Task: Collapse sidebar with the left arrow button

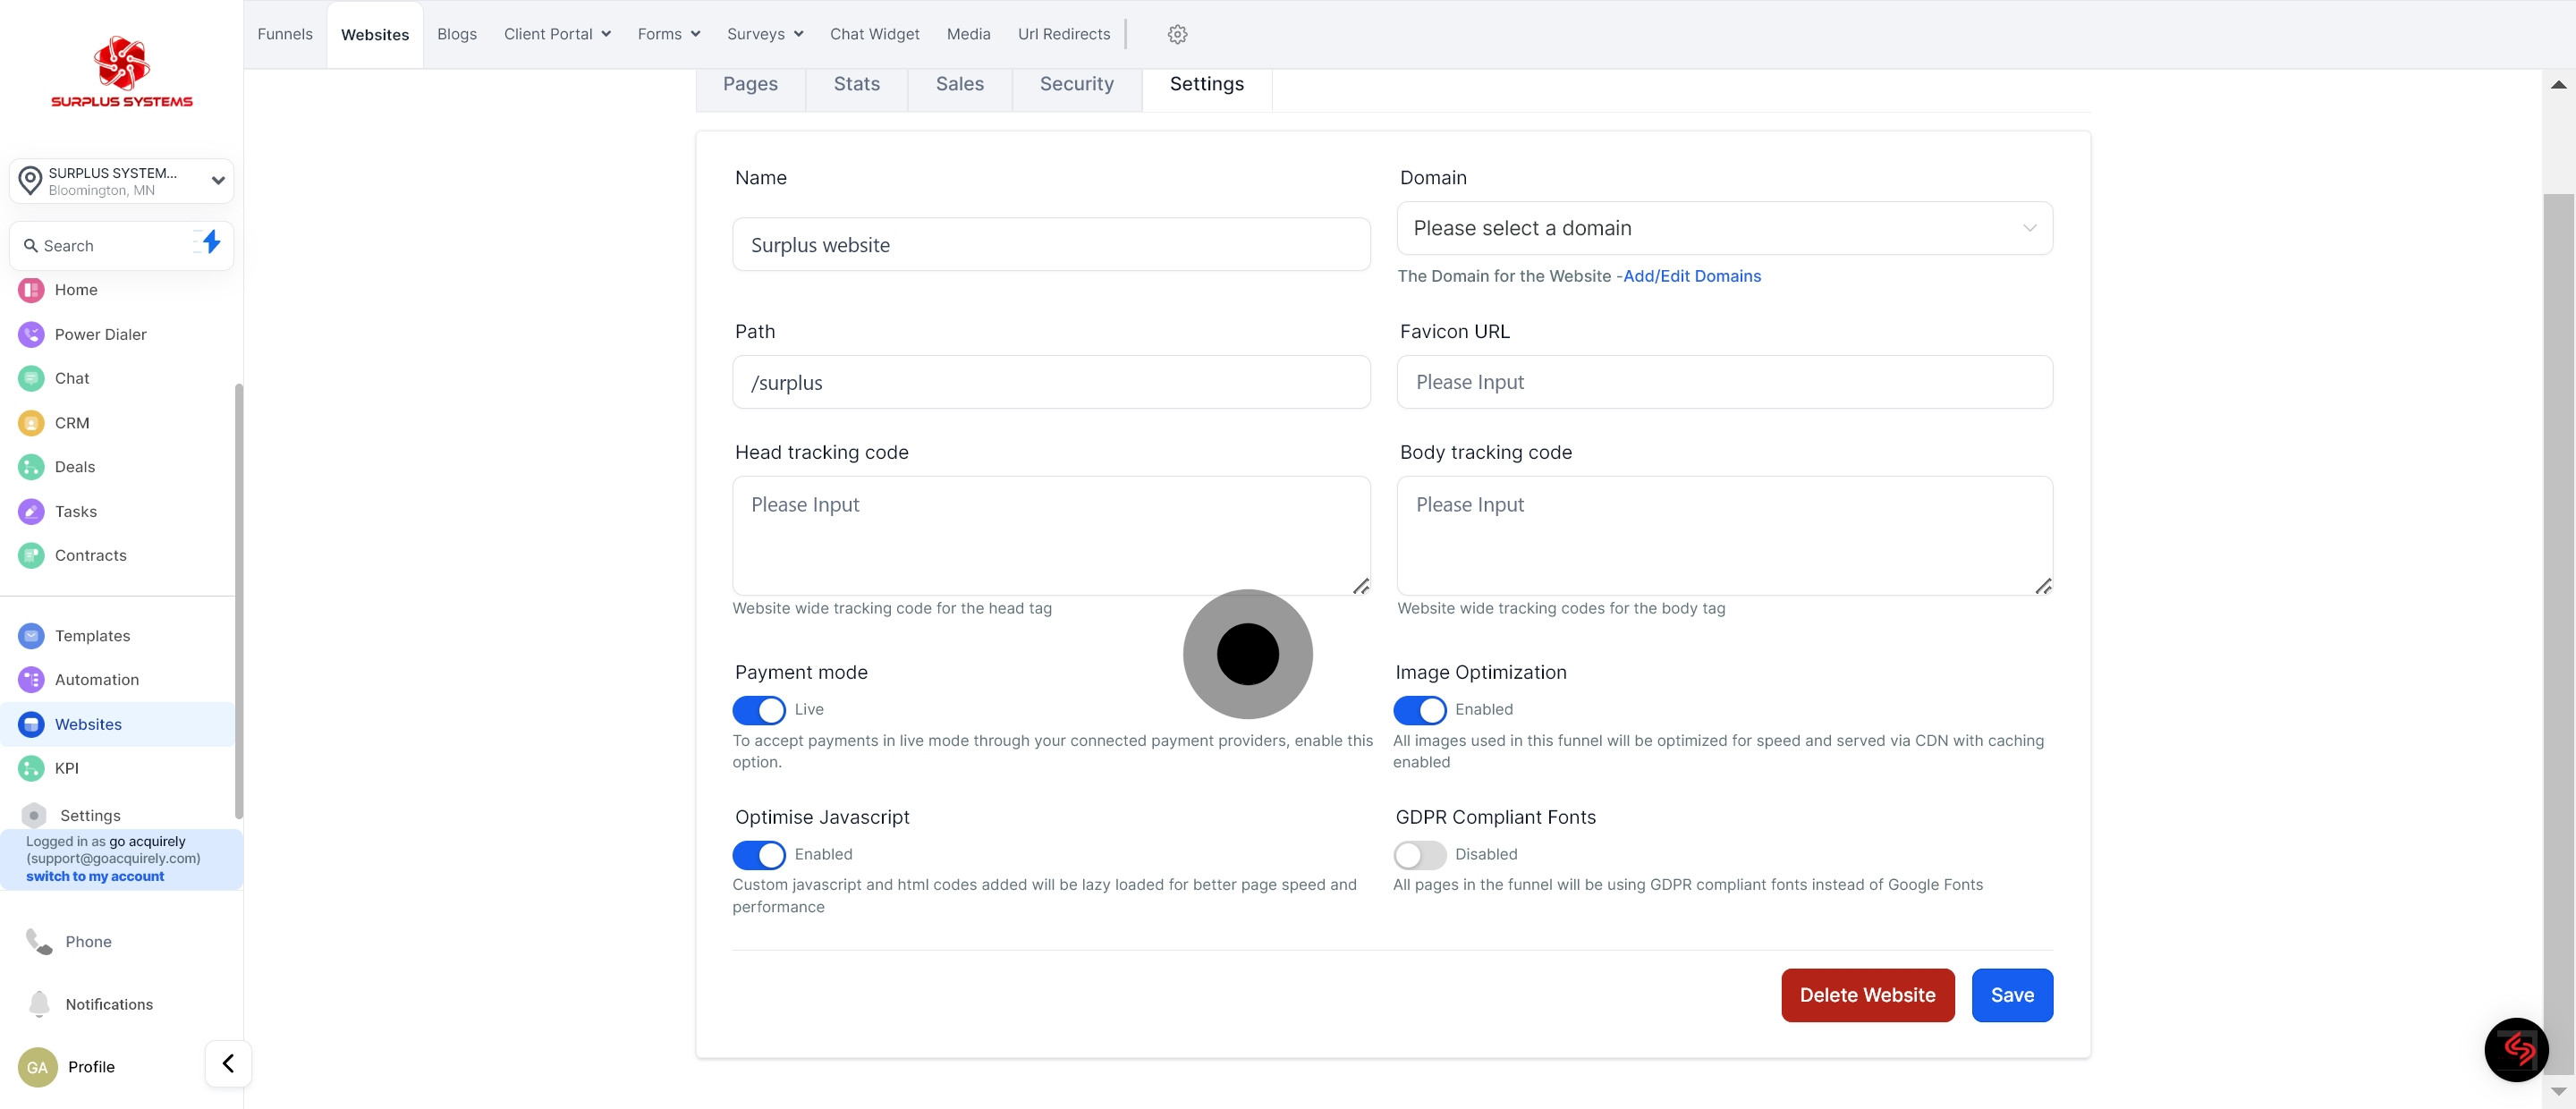Action: tap(228, 1063)
